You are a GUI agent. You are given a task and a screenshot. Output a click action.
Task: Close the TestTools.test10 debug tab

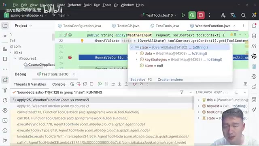tap(74, 74)
